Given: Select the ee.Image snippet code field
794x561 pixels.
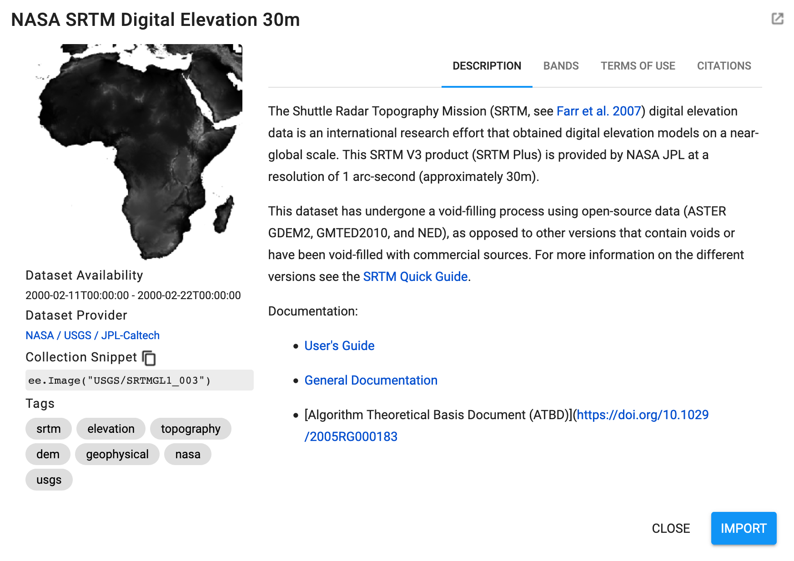Looking at the screenshot, I should (x=139, y=381).
